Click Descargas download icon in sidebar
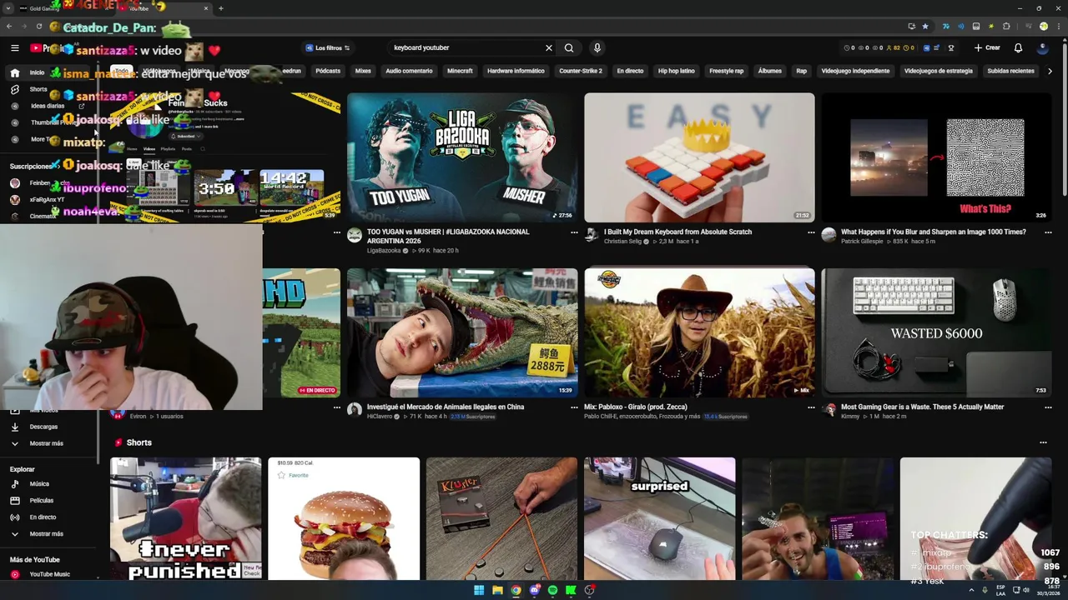 click(x=15, y=427)
